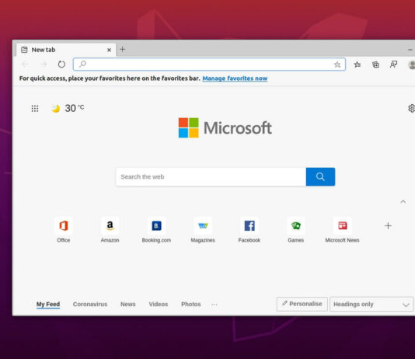Image resolution: width=415 pixels, height=359 pixels.
Task: Click the 30 °C temperature reading
Action: (x=75, y=108)
